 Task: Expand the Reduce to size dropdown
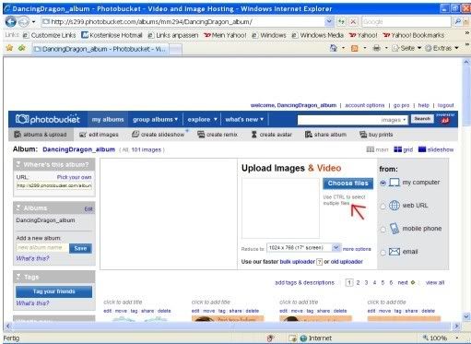[x=336, y=247]
